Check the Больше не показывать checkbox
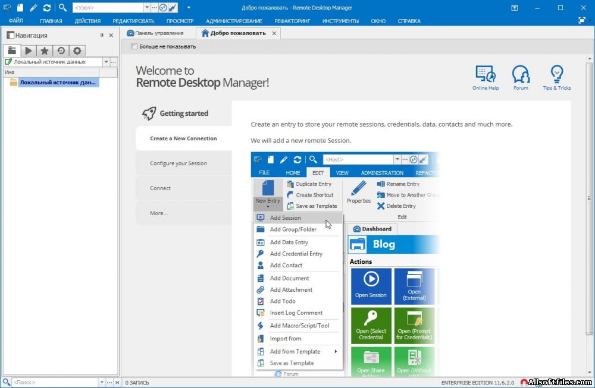 click(134, 46)
